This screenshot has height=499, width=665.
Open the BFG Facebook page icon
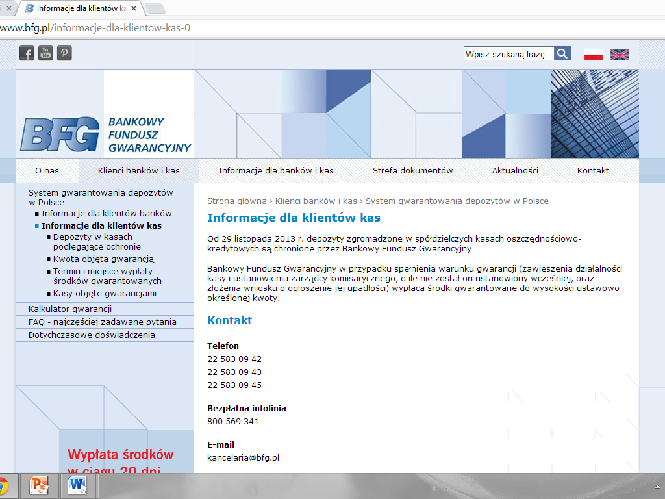click(x=27, y=53)
